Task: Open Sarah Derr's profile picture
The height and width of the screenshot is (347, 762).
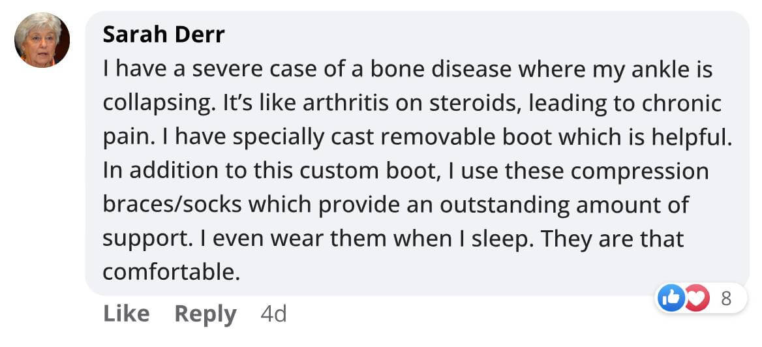Action: click(x=42, y=40)
